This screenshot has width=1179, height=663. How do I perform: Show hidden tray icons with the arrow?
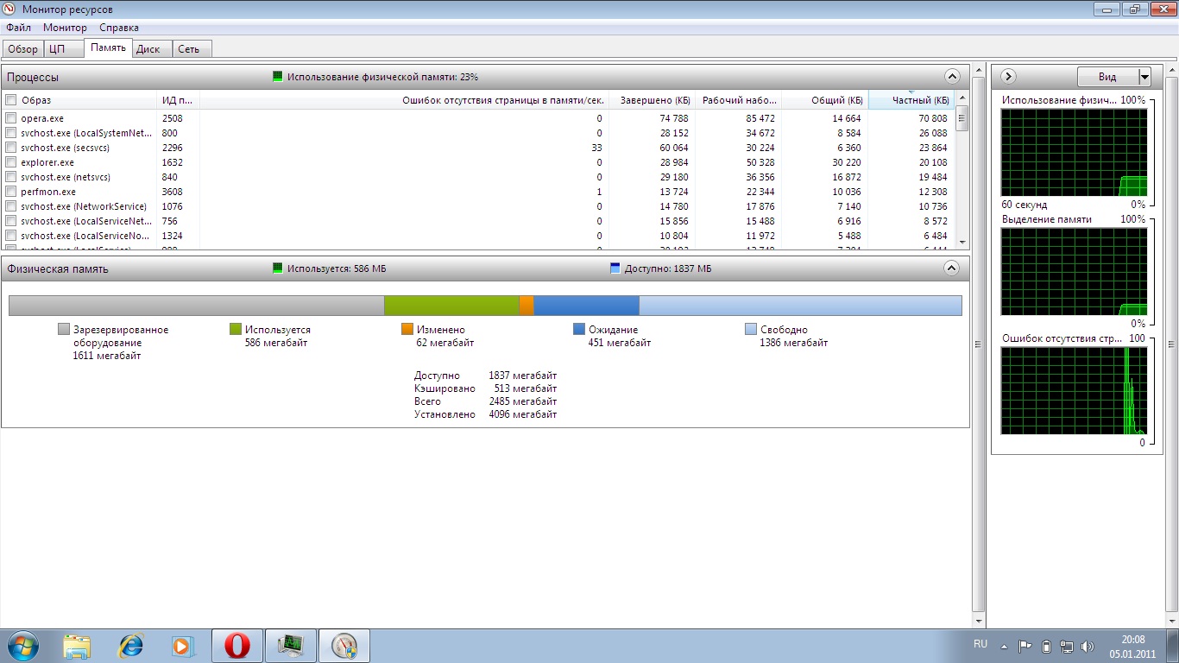[x=1005, y=646]
